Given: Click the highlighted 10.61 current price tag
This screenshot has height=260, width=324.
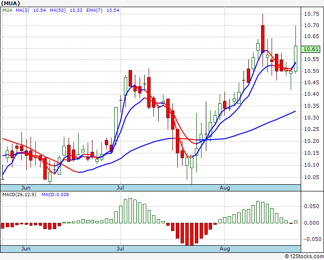Looking at the screenshot, I should click(311, 49).
